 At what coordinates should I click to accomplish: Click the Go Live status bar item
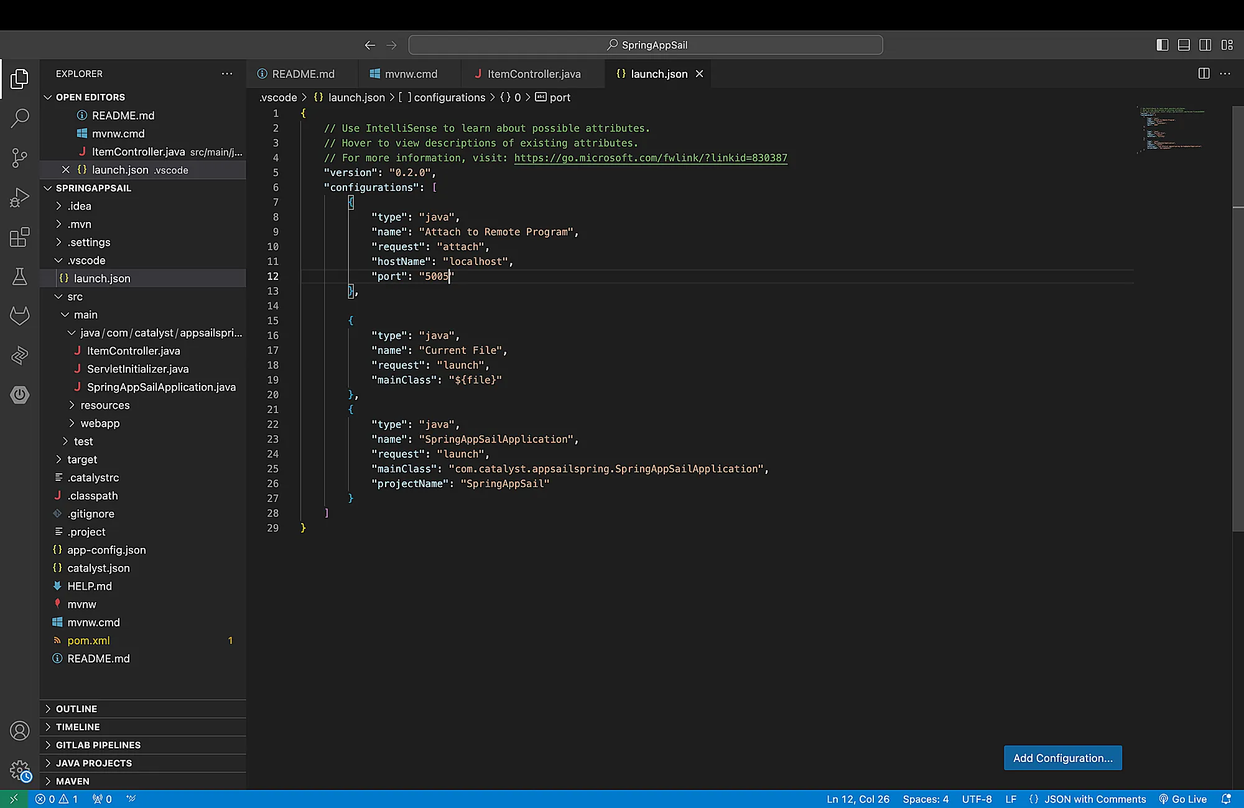[x=1182, y=799]
